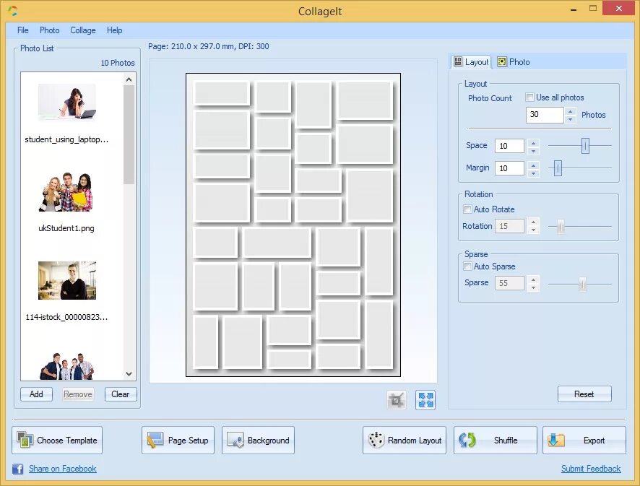Viewport: 640px width, 486px height.
Task: Export the collage
Action: (x=584, y=441)
